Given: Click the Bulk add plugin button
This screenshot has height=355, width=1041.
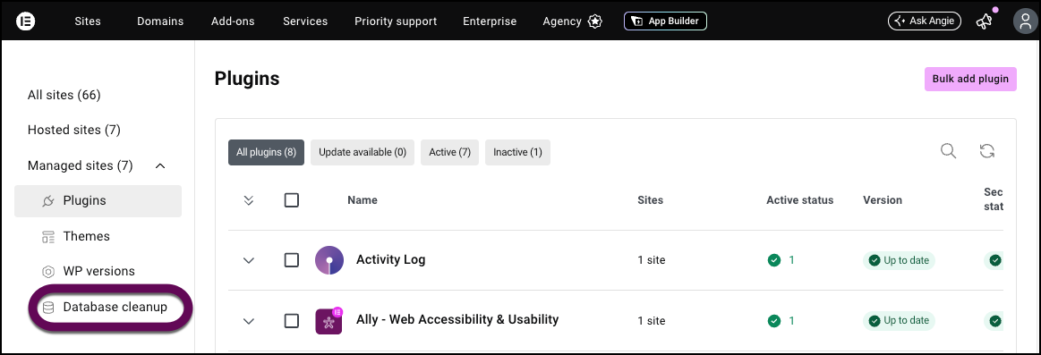Looking at the screenshot, I should (x=970, y=79).
